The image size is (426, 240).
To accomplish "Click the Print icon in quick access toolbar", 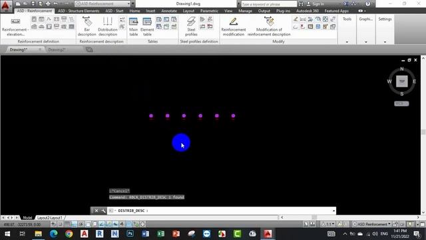I will [x=48, y=4].
